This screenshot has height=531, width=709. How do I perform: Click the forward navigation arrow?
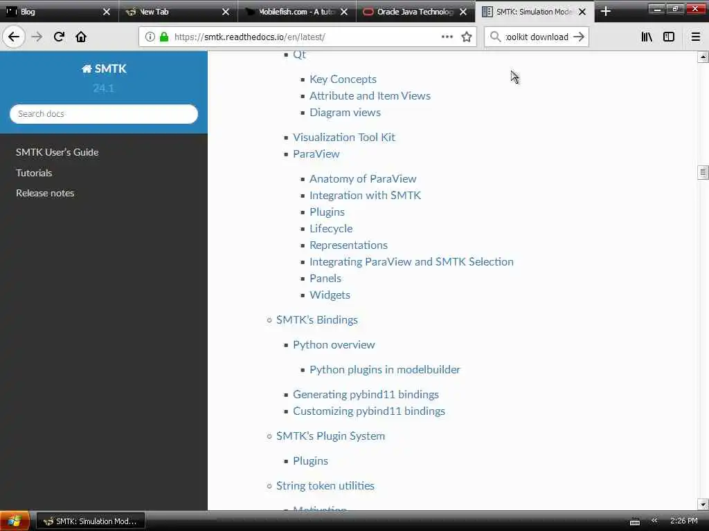(x=37, y=37)
